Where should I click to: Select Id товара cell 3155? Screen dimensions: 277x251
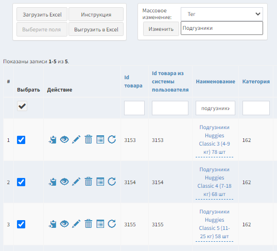tap(130, 225)
